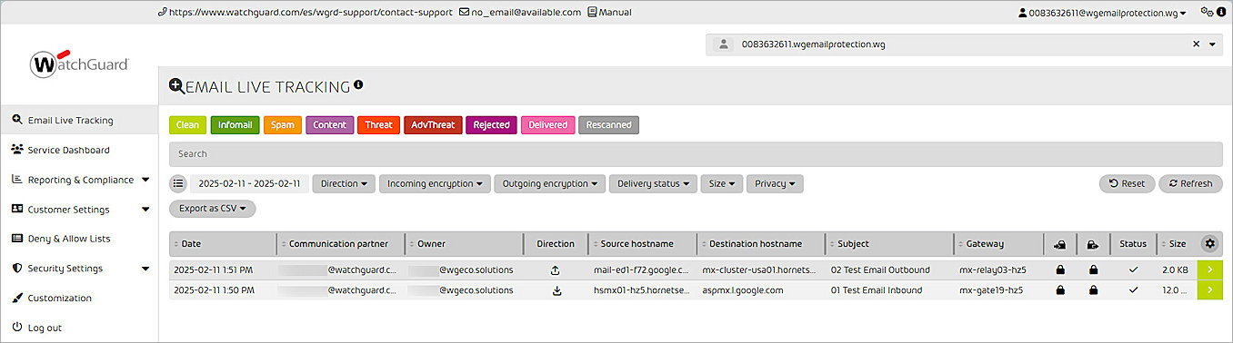Toggle the Delivered filter tag
The height and width of the screenshot is (343, 1233).
(548, 125)
